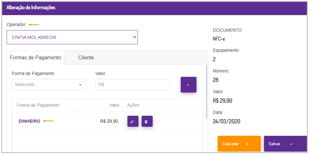Click the Forma de Pagamento column header
Viewport: 311px width, 155px height.
[38, 105]
